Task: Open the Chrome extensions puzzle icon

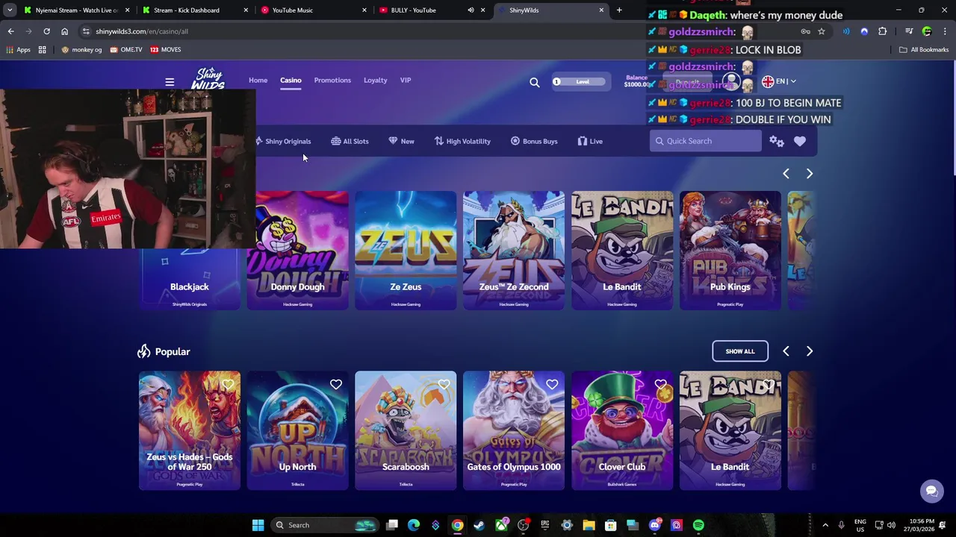Action: coord(883,31)
